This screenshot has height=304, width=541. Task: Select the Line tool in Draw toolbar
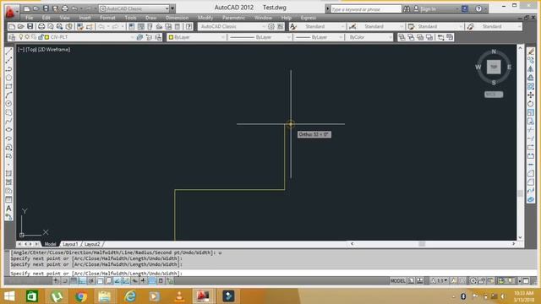(x=9, y=52)
